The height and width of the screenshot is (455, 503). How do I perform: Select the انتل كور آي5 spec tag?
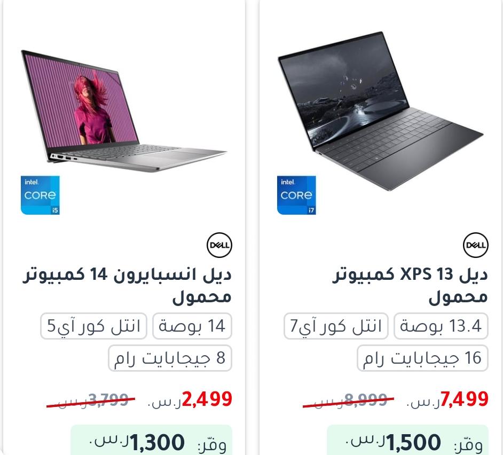coord(93,326)
